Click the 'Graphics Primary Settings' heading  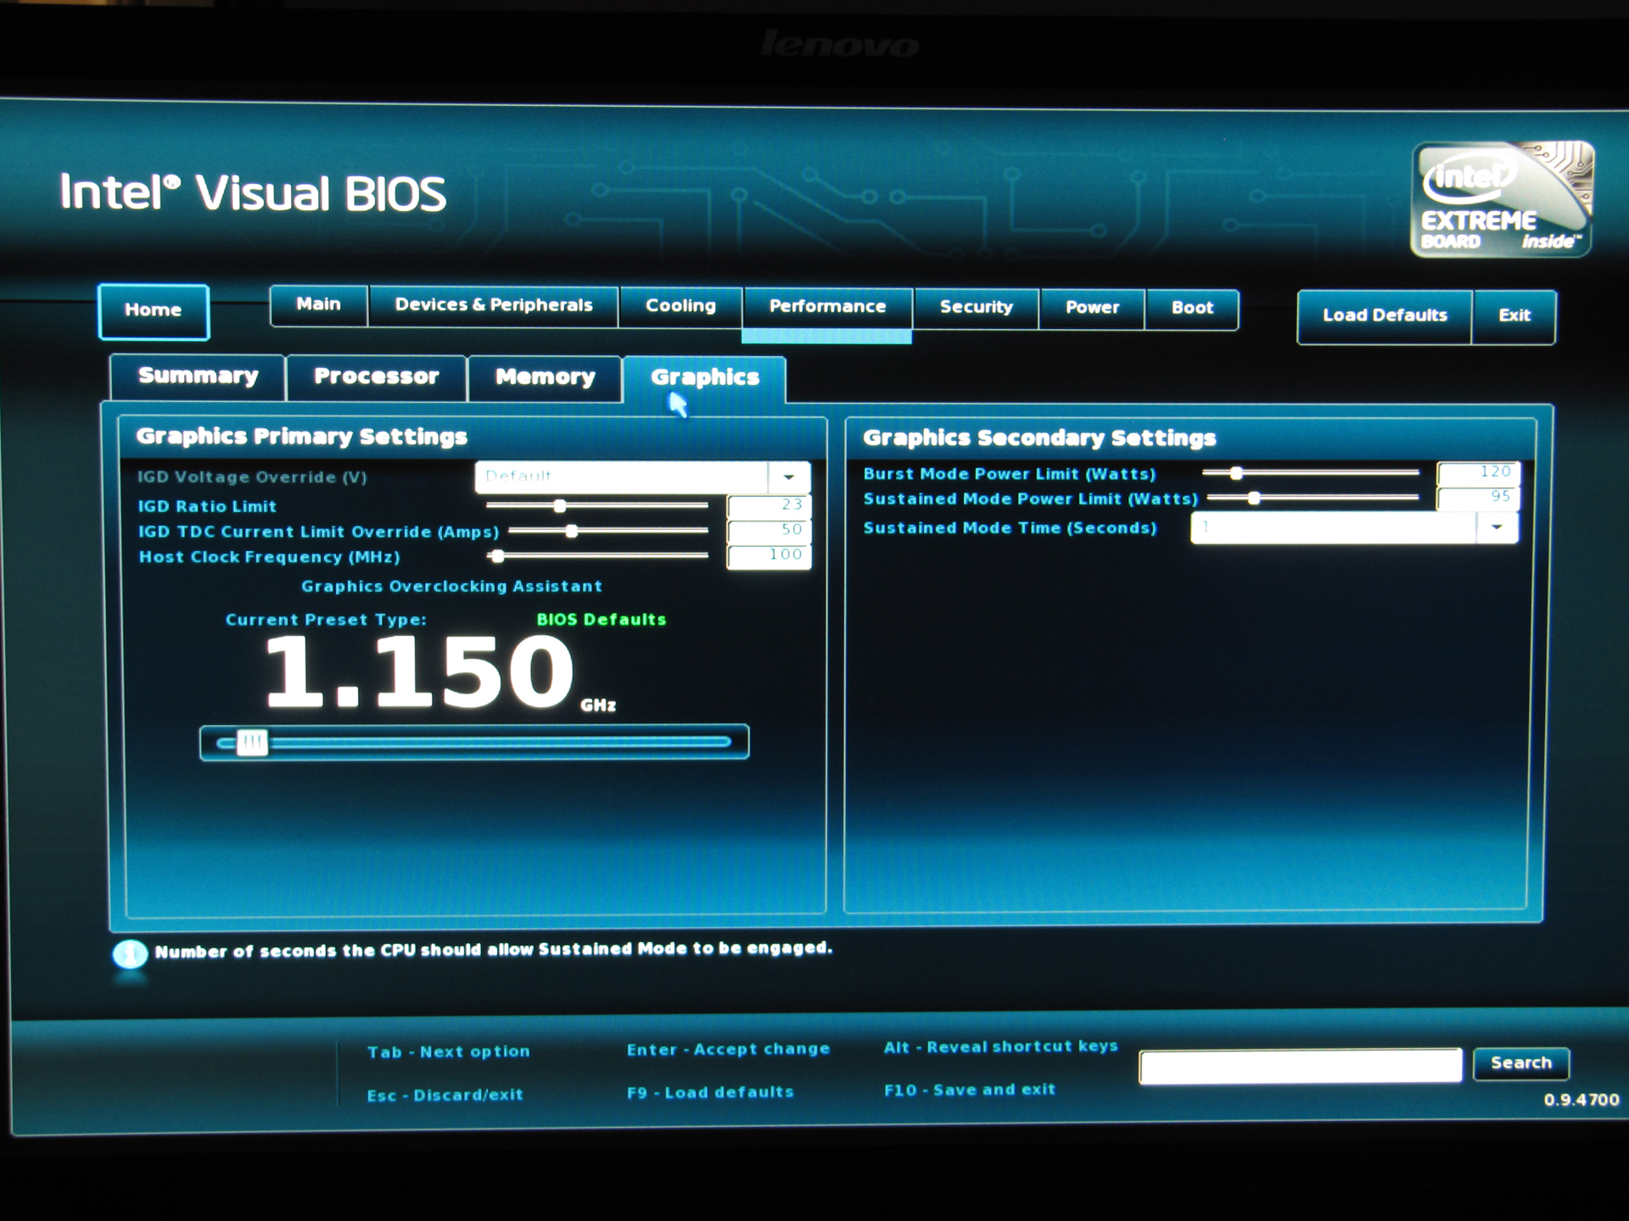302,437
